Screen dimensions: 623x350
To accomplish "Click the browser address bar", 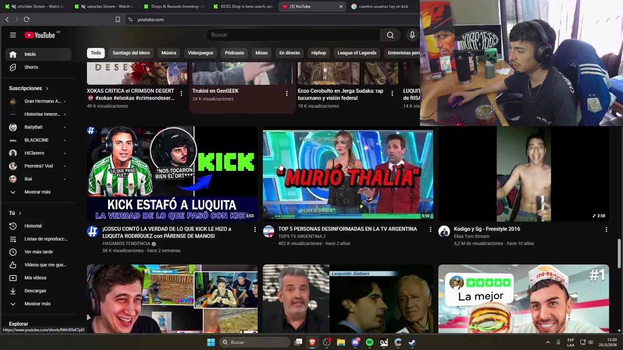I will pos(273,19).
